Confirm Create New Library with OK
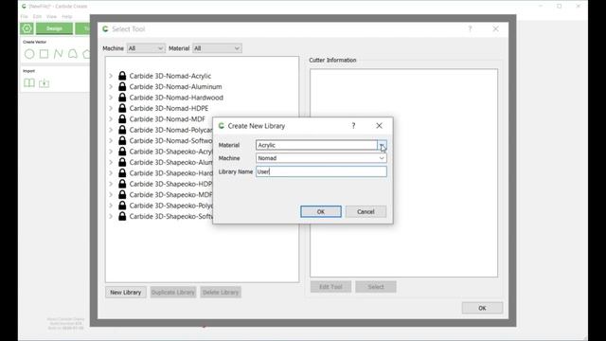This screenshot has height=341, width=606. 321,211
